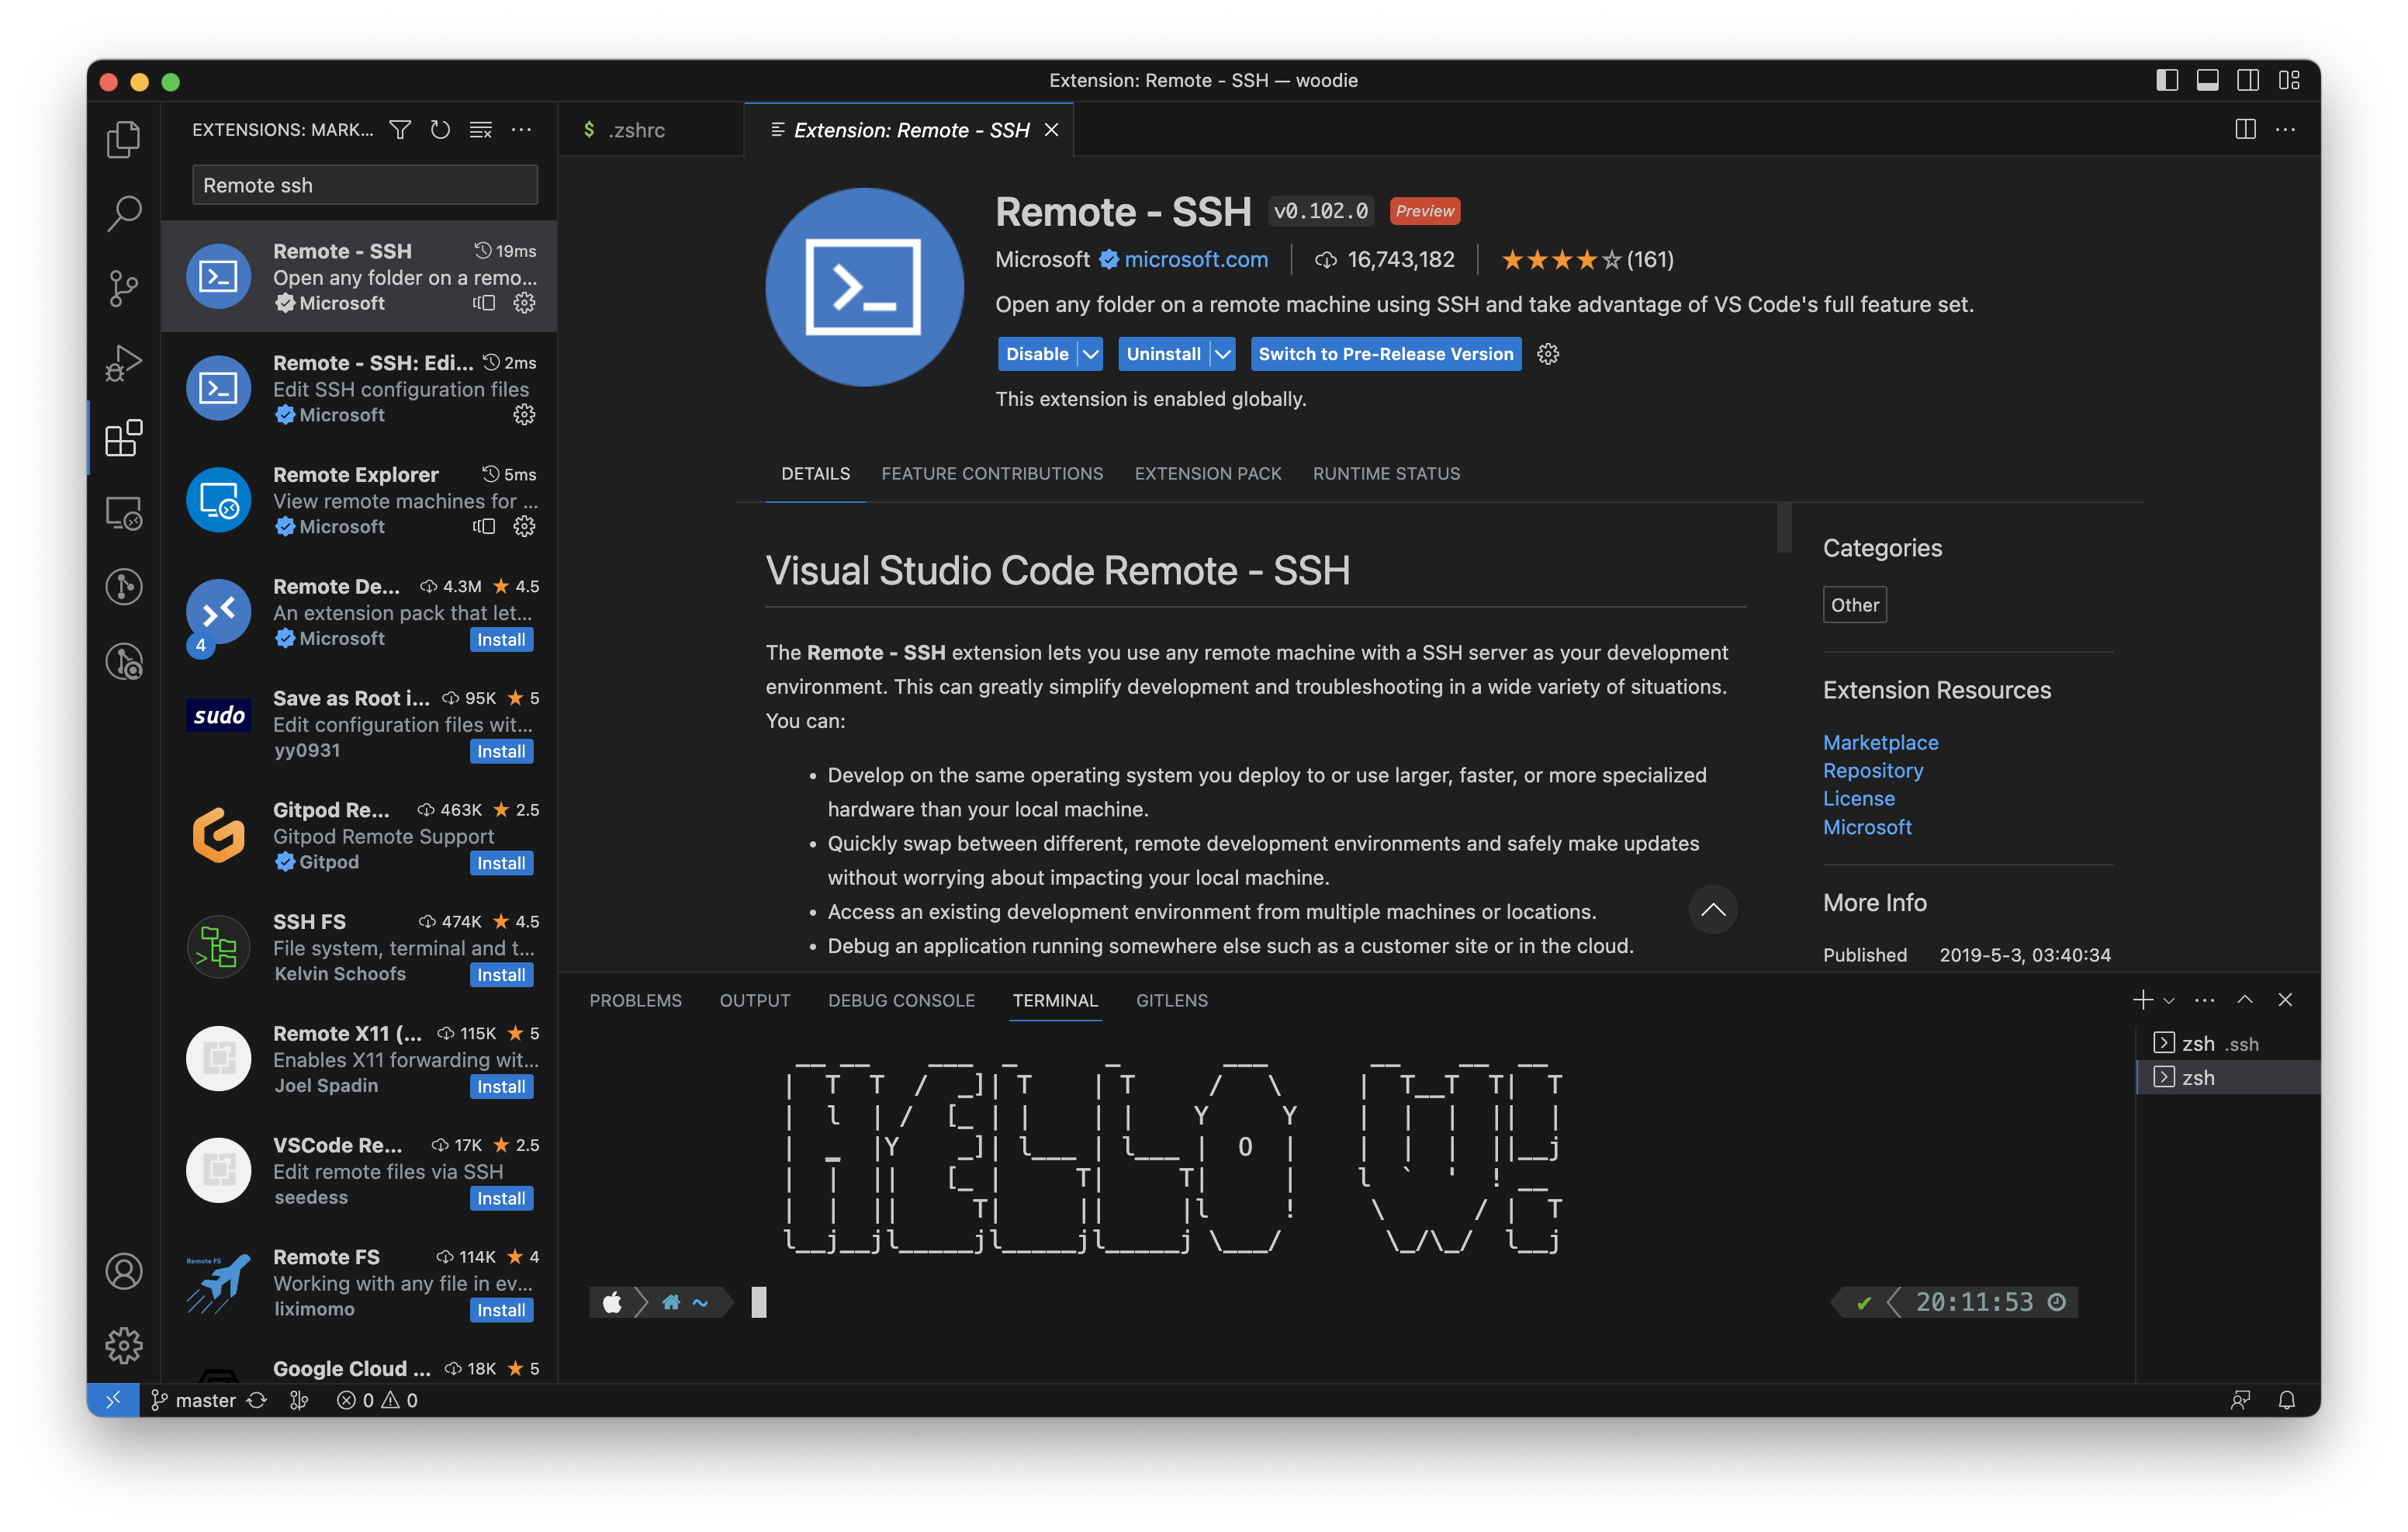The height and width of the screenshot is (1532, 2408).
Task: Click manage gear icon beside Switch to Pre-Release
Action: click(1548, 354)
